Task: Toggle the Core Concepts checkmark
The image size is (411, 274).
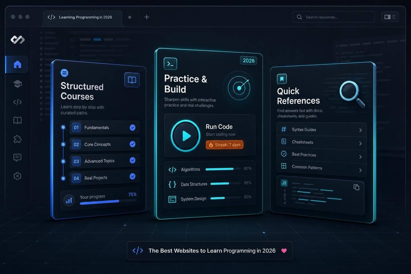Action: [x=132, y=144]
